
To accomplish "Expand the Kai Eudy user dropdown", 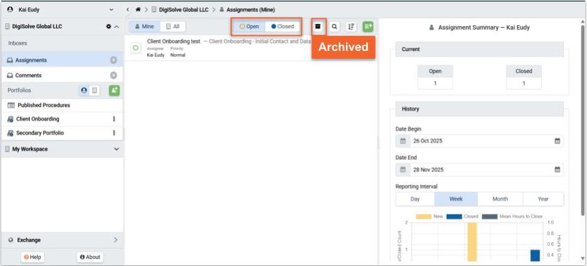I will [111, 9].
